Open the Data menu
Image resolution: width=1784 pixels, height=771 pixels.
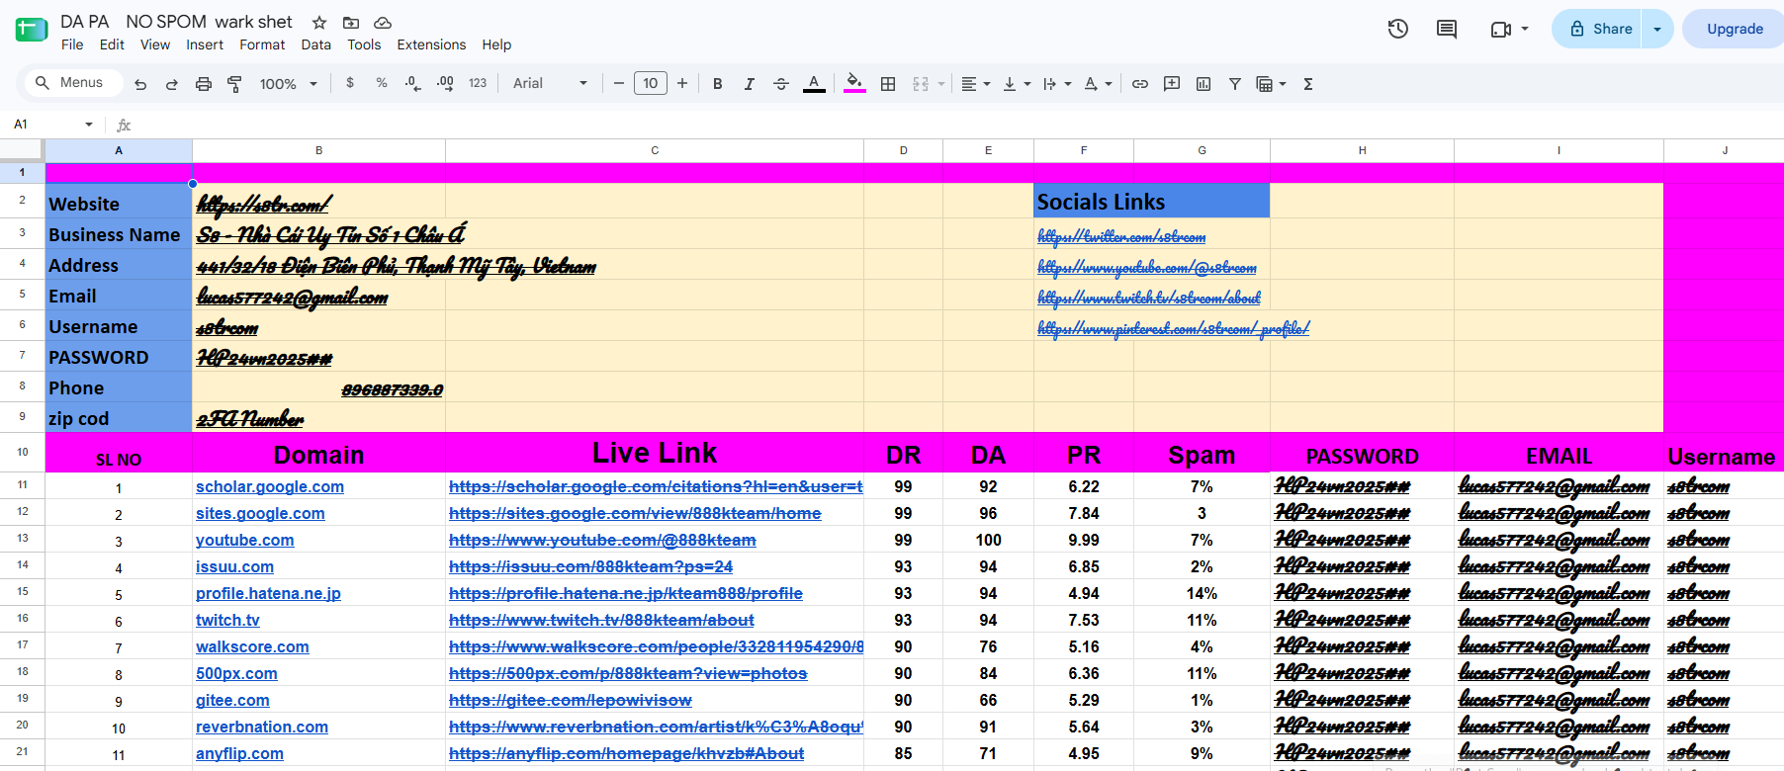pos(316,44)
